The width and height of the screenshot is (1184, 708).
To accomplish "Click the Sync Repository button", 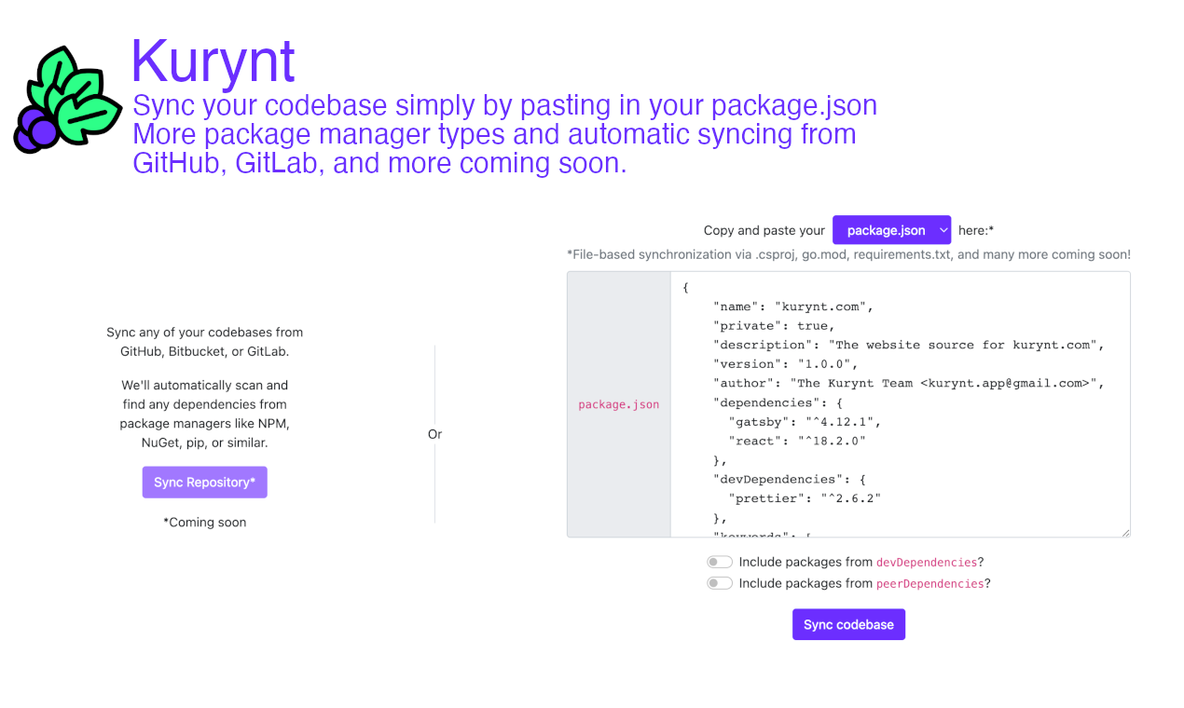I will click(204, 483).
